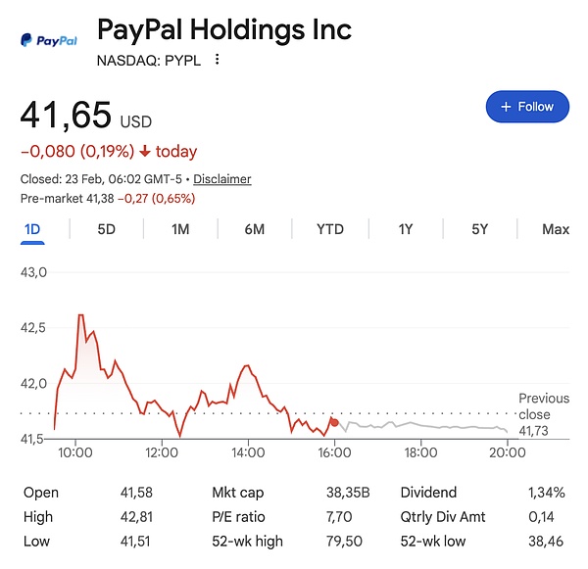Click the morning price peak on chart
The image size is (588, 569).
[x=80, y=315]
